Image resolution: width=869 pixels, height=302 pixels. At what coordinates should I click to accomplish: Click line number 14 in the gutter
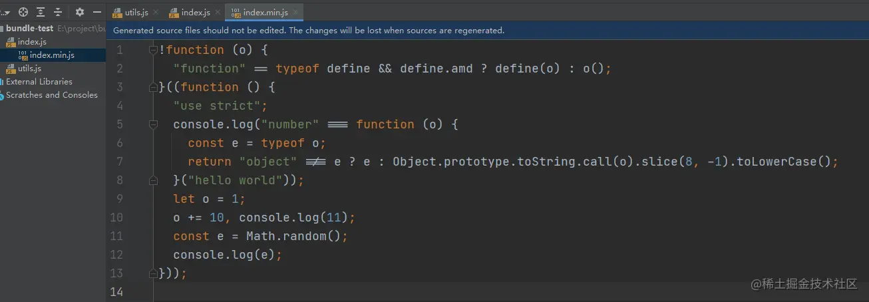(116, 291)
